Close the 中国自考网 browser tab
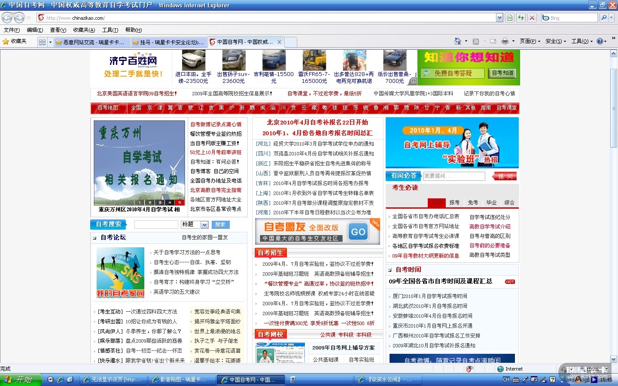Screen dimensions: 618x386 point(279,42)
